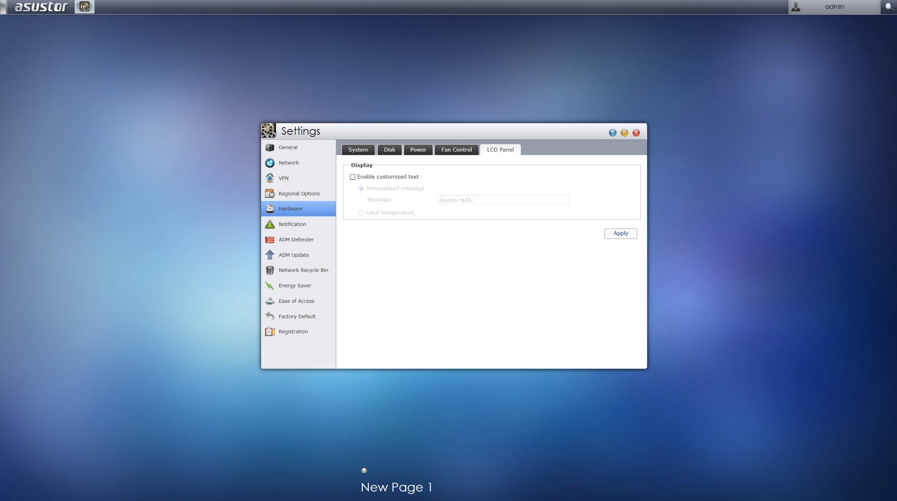The height and width of the screenshot is (501, 897).
Task: Click the Factory Default undo arrow icon
Action: 270,317
